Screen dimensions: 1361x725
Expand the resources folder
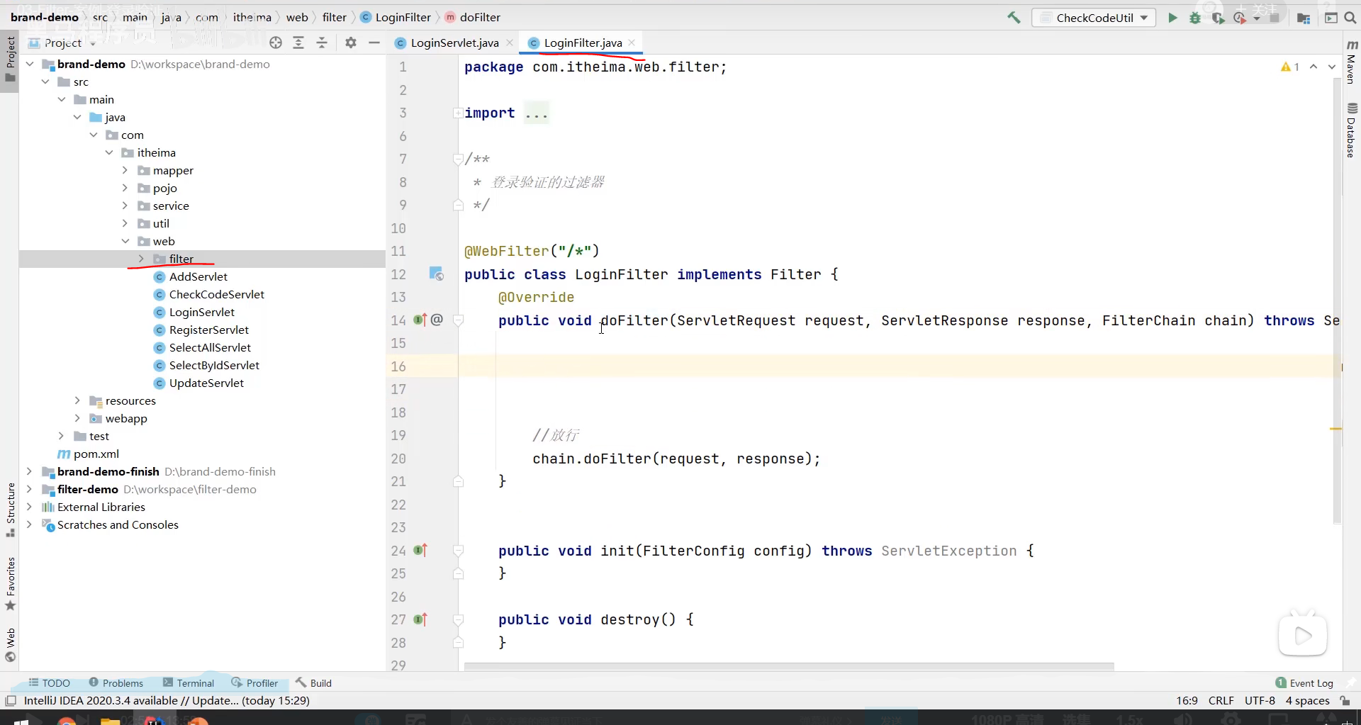77,400
